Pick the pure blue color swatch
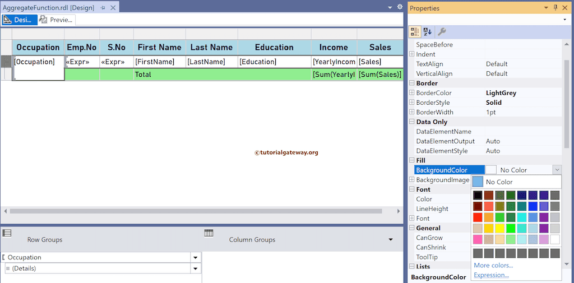Viewport: 574px width, 283px height. click(x=533, y=206)
